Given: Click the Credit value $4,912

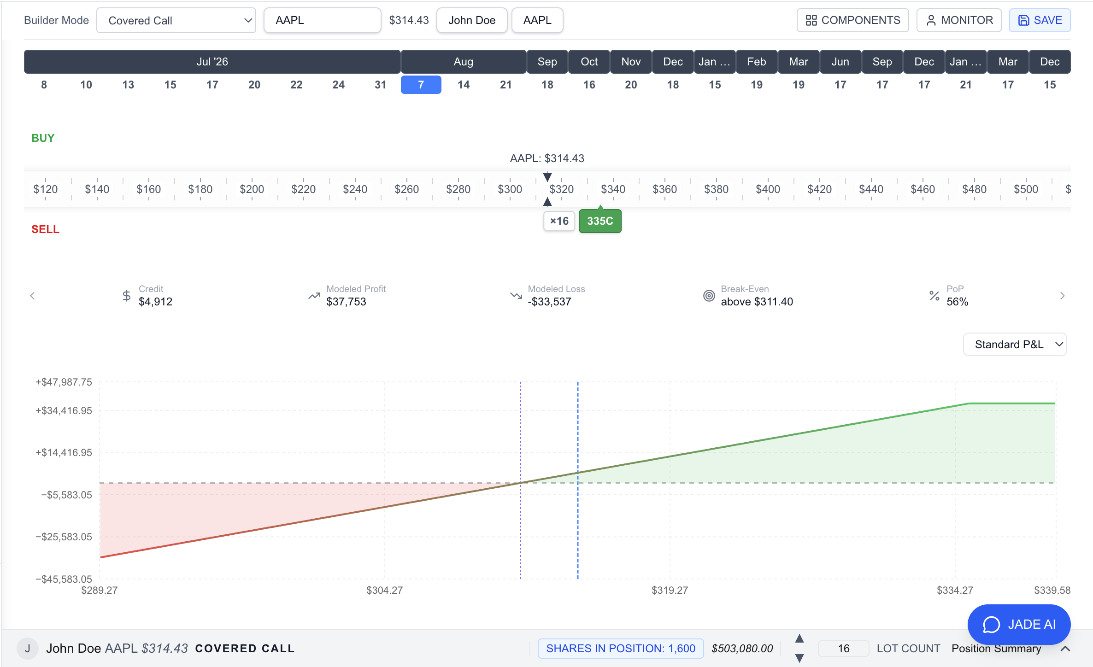Looking at the screenshot, I should 155,302.
